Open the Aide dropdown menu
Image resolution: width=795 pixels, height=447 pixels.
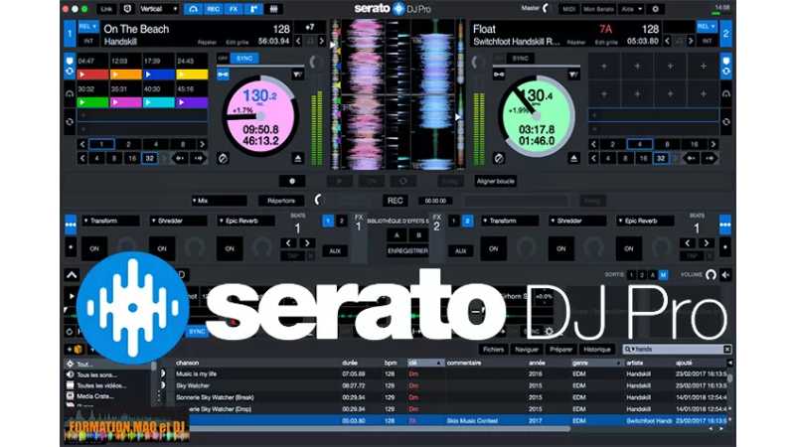(632, 9)
